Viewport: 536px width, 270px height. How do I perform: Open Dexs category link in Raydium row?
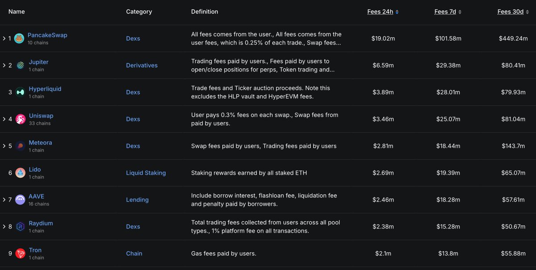133,227
